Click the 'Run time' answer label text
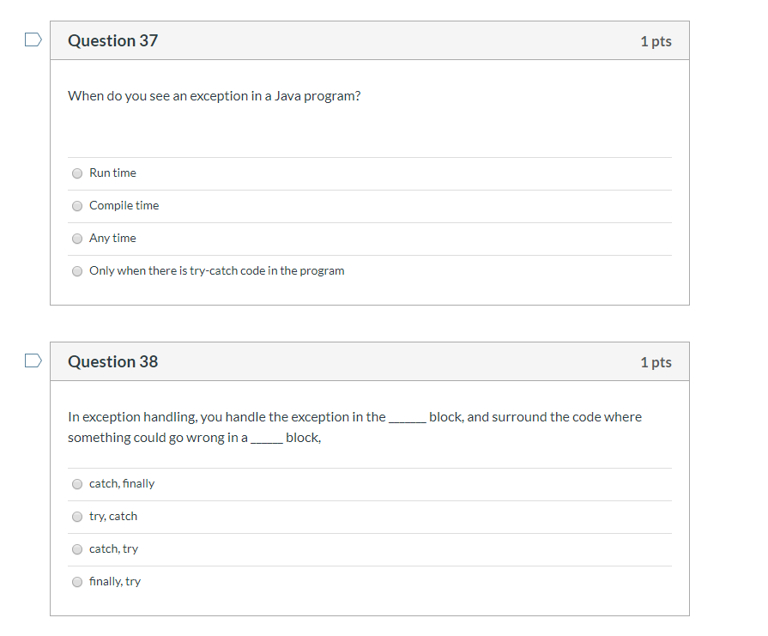768x636 pixels. click(112, 173)
